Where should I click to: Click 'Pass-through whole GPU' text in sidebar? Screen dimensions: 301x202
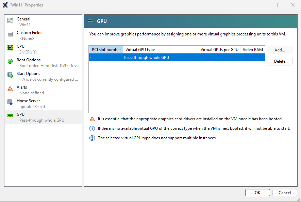[41, 120]
